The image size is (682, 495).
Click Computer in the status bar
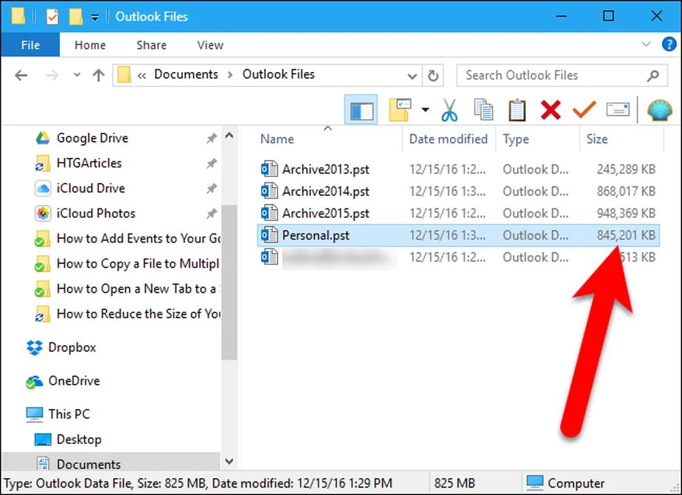point(565,483)
